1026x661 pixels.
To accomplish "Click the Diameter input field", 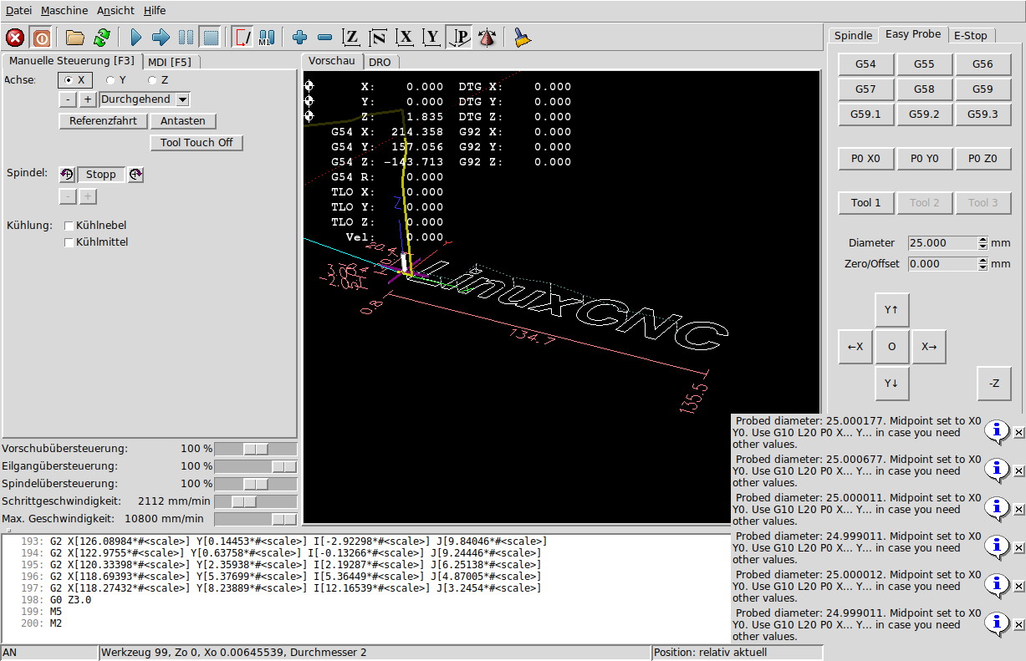I will point(942,243).
